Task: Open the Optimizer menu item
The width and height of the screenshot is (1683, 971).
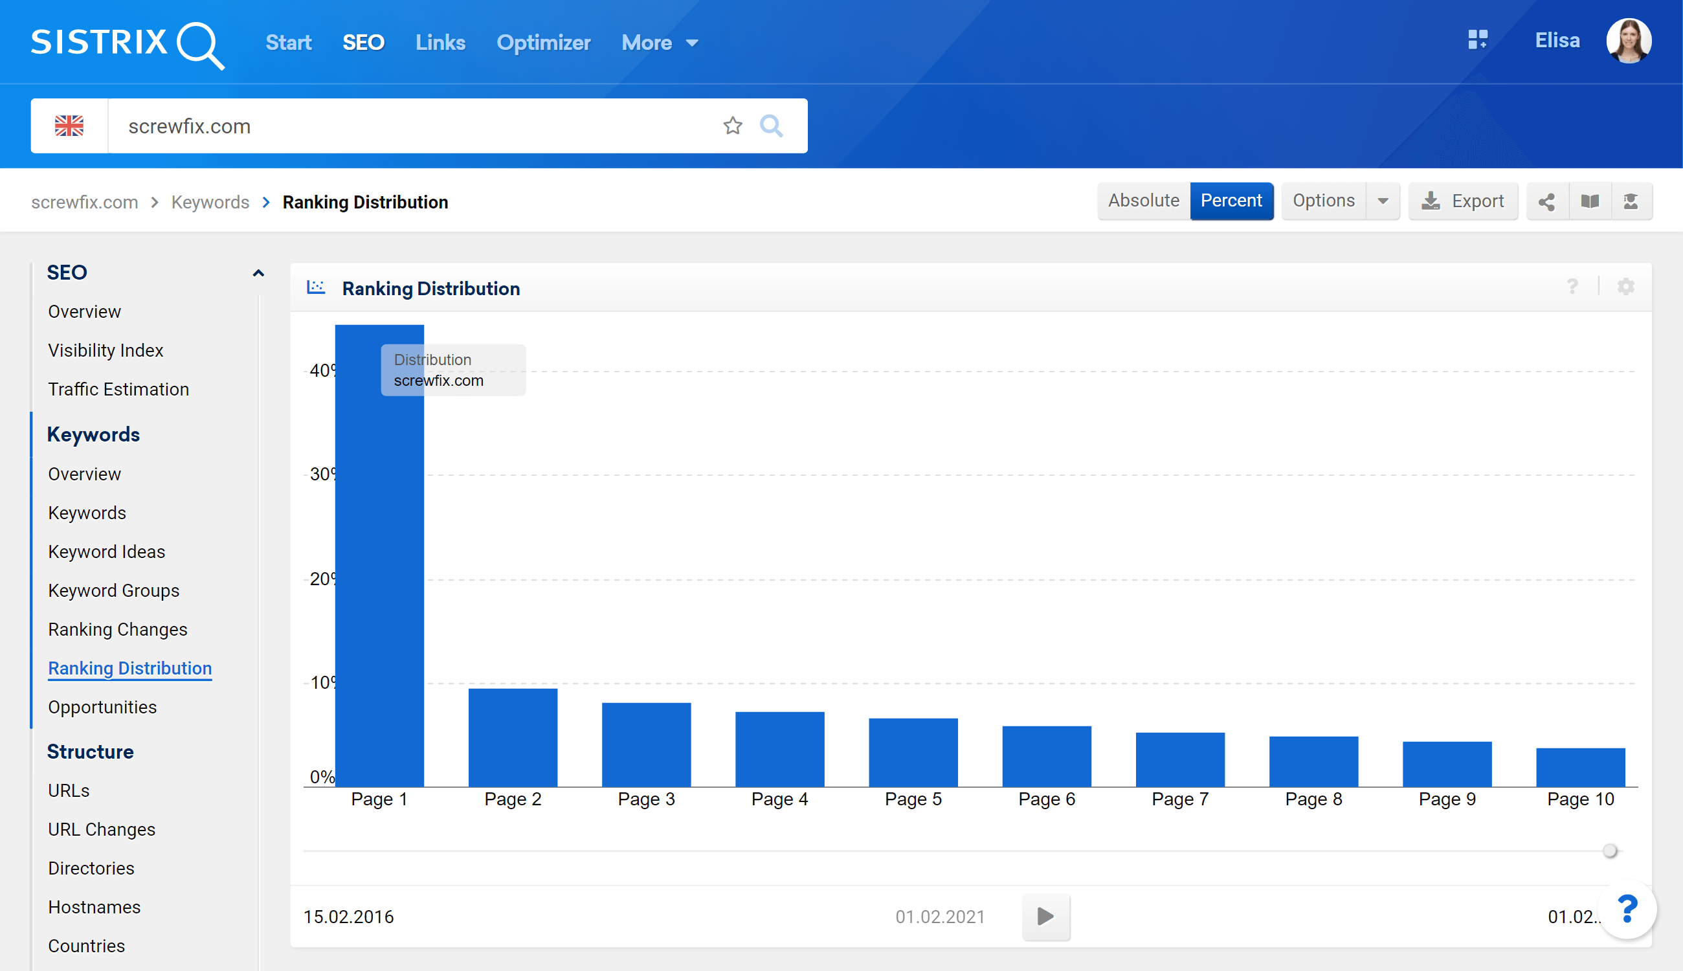Action: (544, 42)
